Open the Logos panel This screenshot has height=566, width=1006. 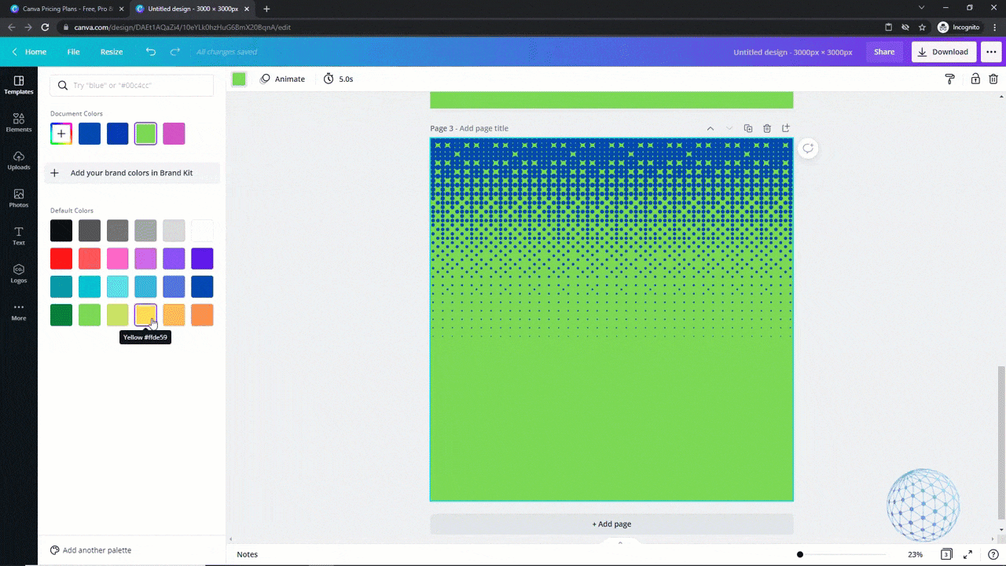18,274
